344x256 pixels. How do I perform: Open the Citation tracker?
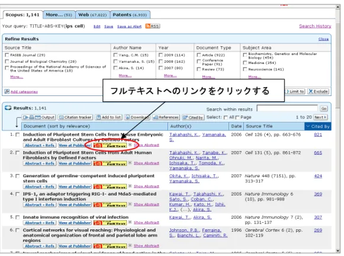(x=75, y=117)
